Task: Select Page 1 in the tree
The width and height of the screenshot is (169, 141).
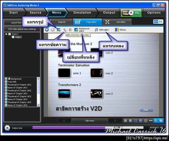Action: pos(18,37)
